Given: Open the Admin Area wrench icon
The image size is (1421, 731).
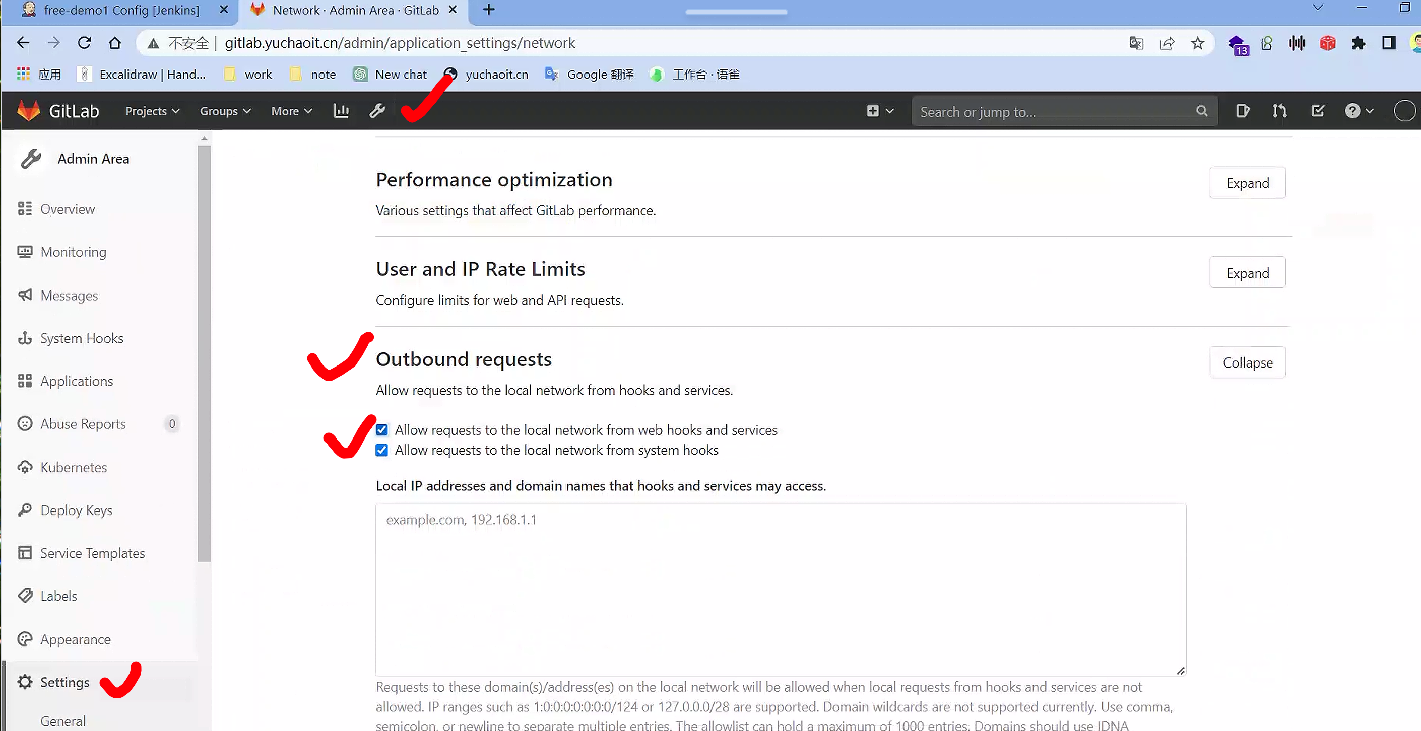Looking at the screenshot, I should 377,111.
